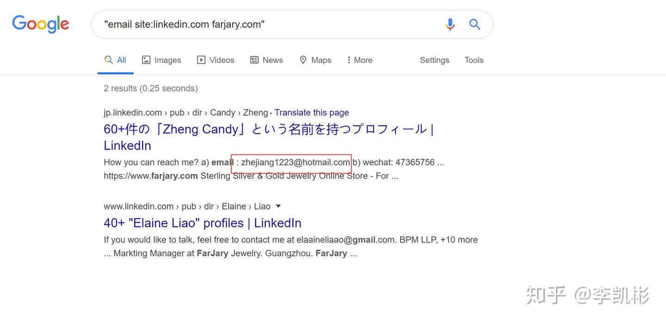Open the "Elaine Liao" profiles LinkedIn result
The width and height of the screenshot is (666, 322).
click(203, 223)
